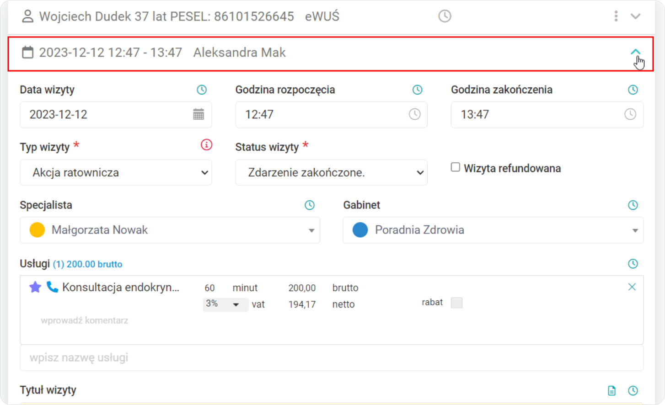The width and height of the screenshot is (665, 405).
Task: Show history for Usługi
Action: tap(633, 264)
